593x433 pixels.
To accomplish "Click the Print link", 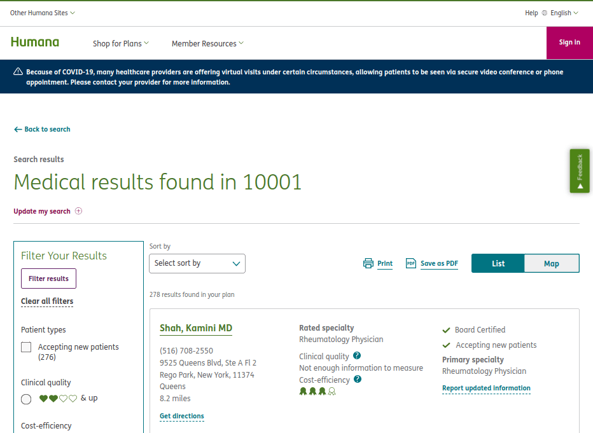I will pyautogui.click(x=385, y=263).
